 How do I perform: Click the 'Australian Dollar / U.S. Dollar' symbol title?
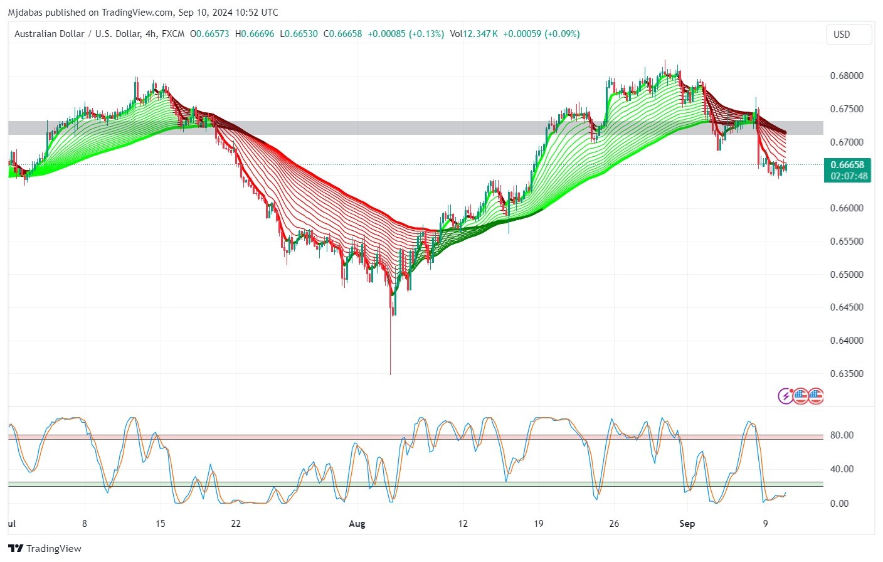tap(78, 34)
